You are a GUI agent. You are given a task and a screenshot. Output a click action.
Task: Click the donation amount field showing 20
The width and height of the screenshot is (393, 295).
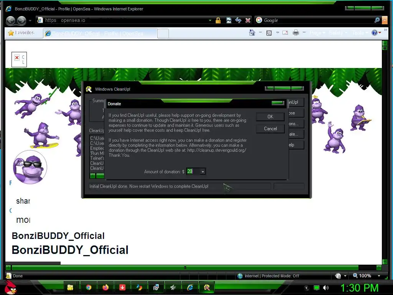pos(193,171)
